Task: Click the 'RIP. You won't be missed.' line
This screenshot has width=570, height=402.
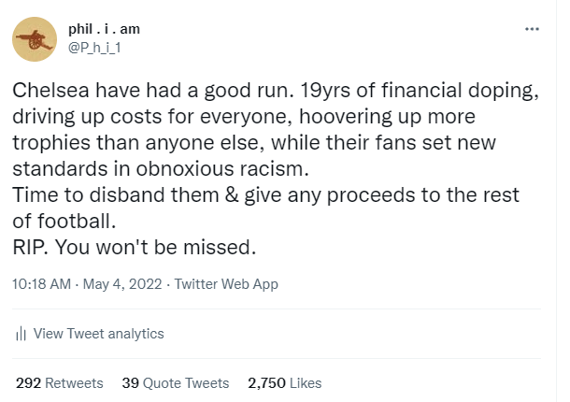Action: [x=133, y=248]
